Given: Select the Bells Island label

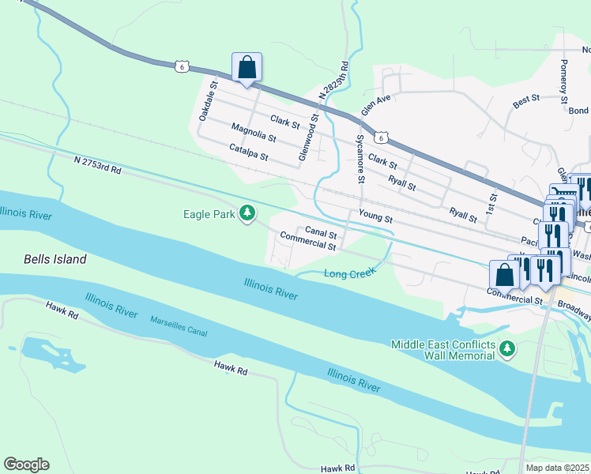Looking at the screenshot, I should tap(55, 259).
